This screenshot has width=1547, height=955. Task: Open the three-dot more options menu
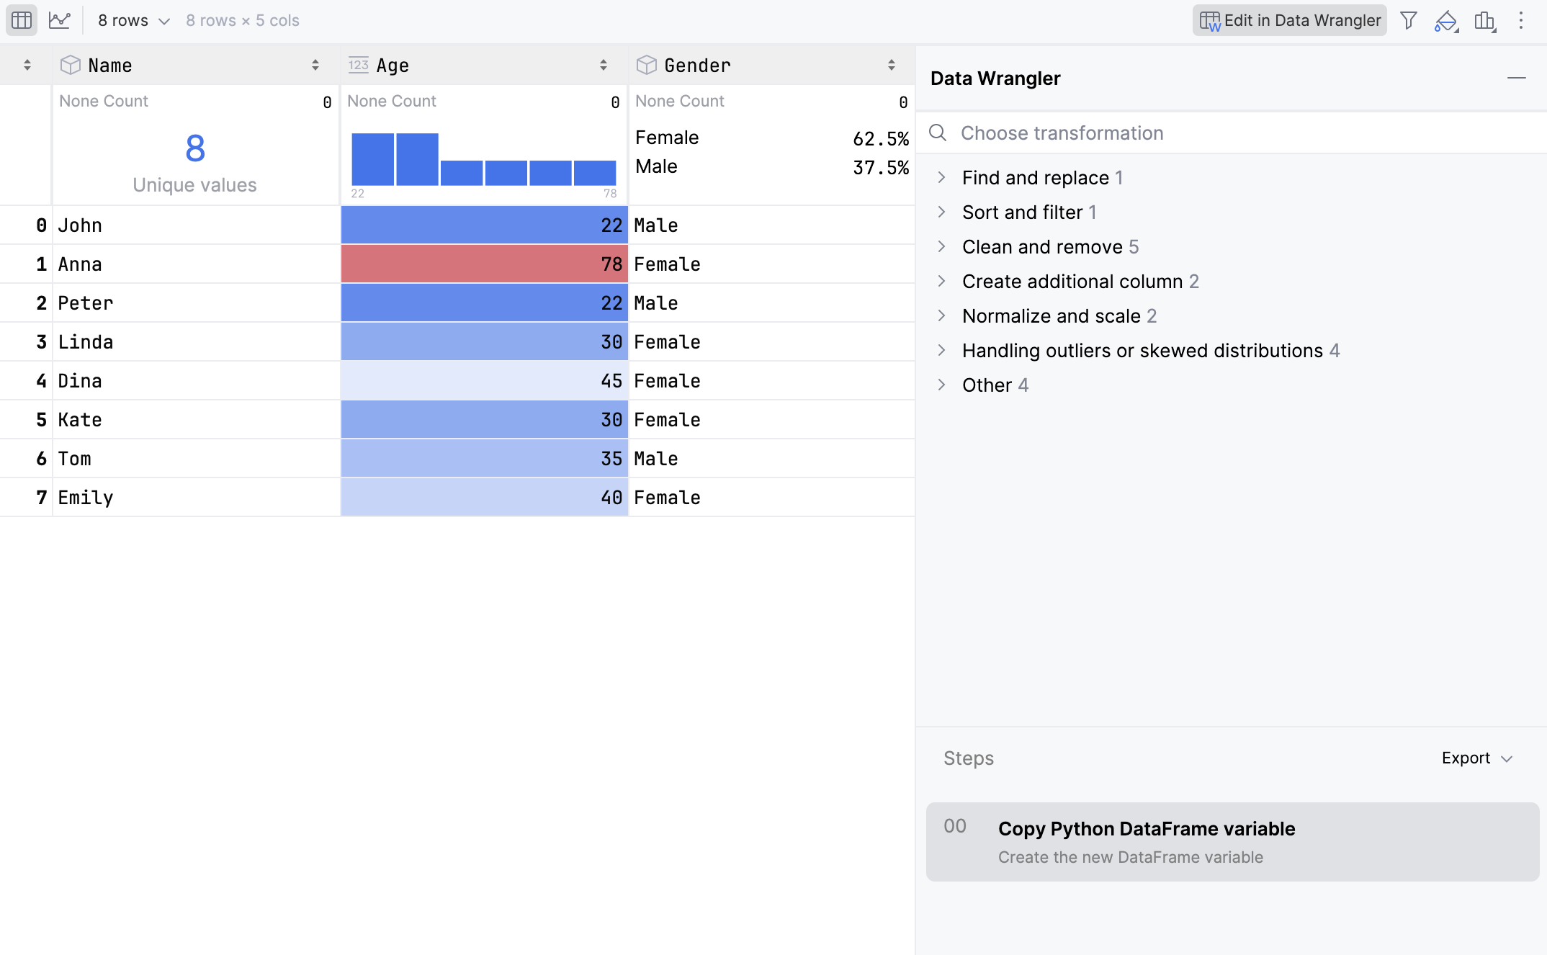[1522, 20]
